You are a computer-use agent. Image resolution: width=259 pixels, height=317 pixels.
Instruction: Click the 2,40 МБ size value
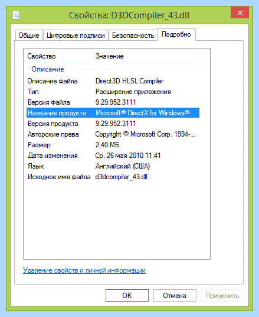(x=107, y=145)
